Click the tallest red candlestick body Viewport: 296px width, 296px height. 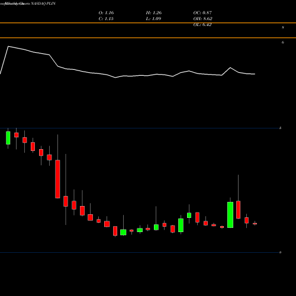pos(57,179)
